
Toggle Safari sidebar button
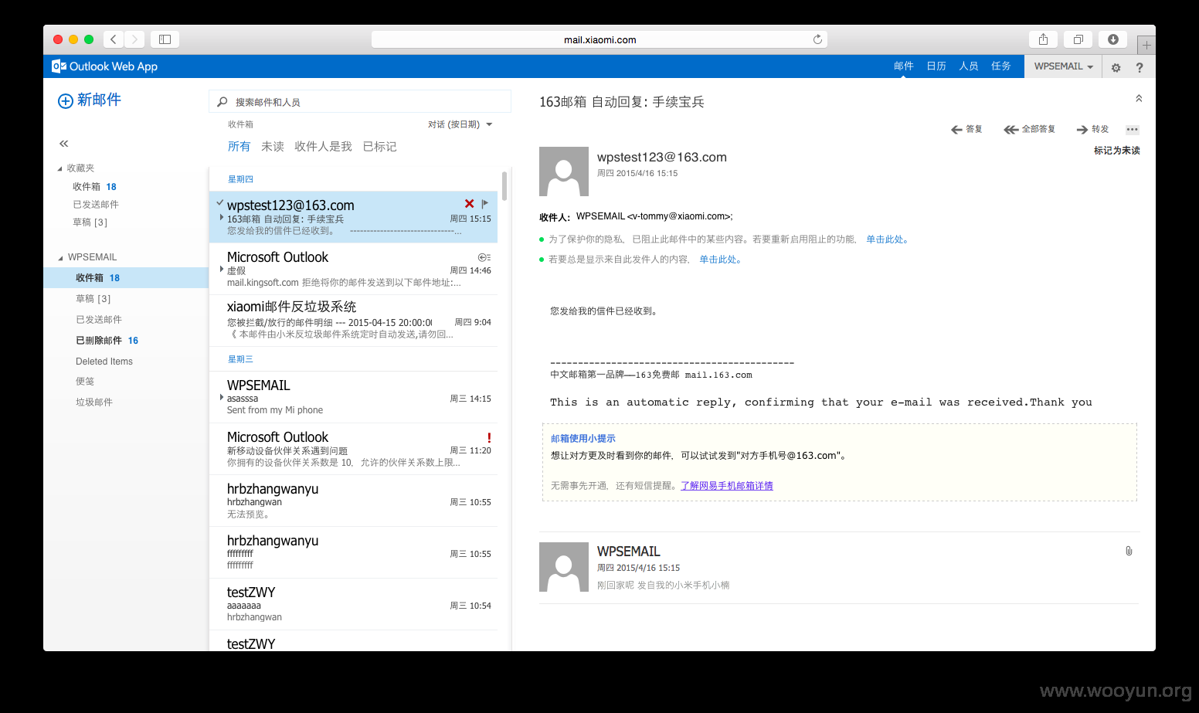click(165, 39)
